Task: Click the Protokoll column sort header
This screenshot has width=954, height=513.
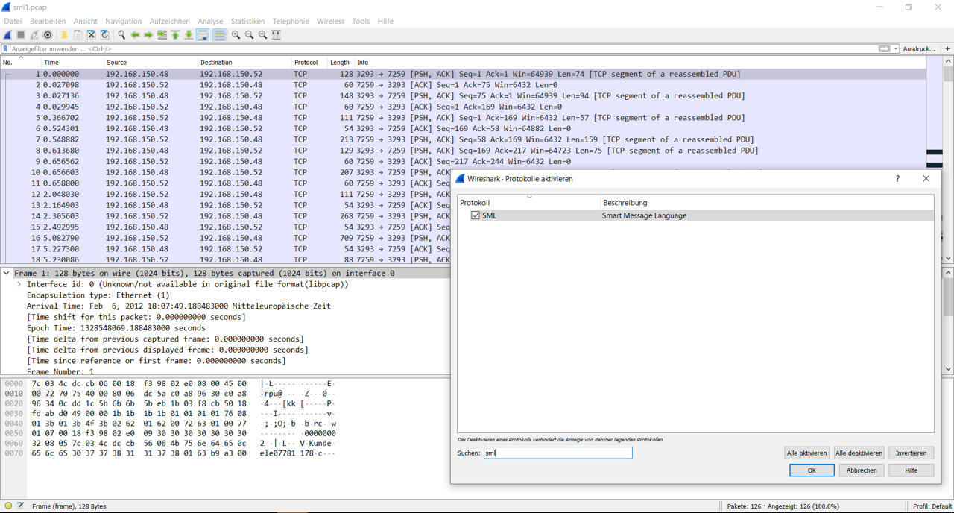Action: click(x=528, y=202)
